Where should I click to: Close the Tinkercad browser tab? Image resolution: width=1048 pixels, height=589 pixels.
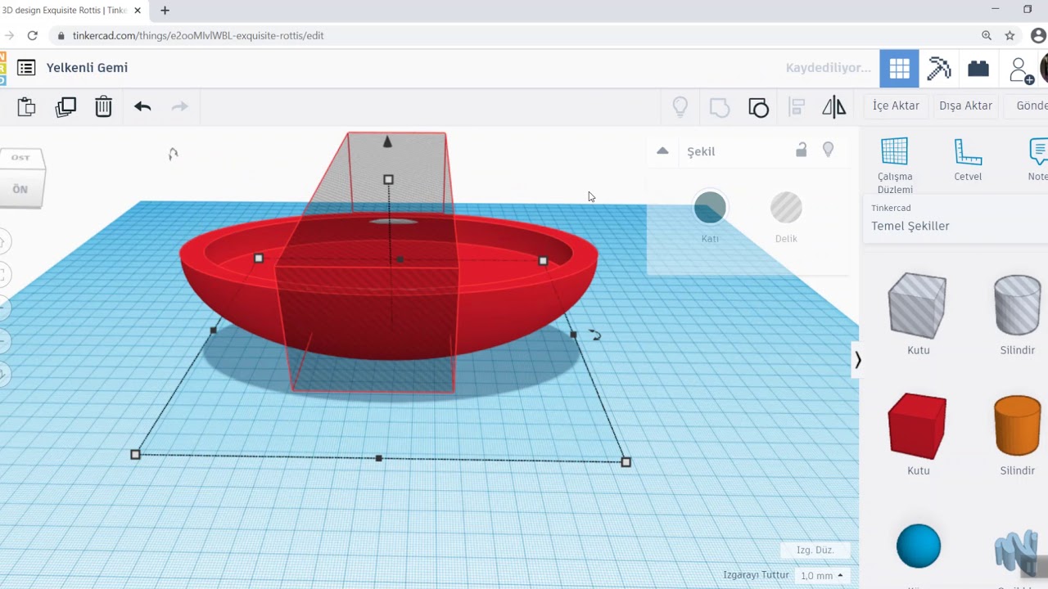(137, 11)
